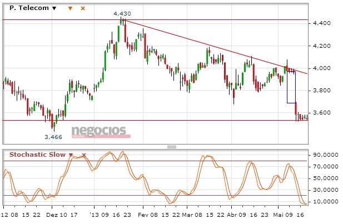Remove the P. Telecom chart with the orange x
This screenshot has width=343, height=224.
pos(83,8)
